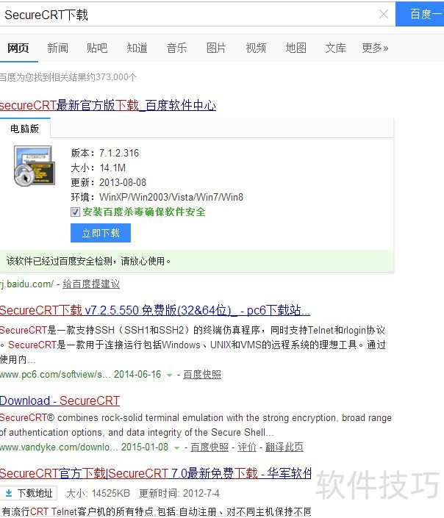The width and height of the screenshot is (444, 518).
Task: Clear the search box with the X icon
Action: pos(383,14)
